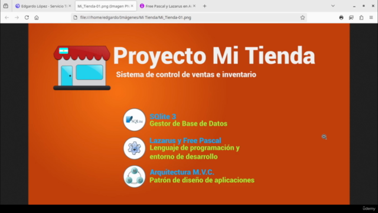Viewport: 378px width, 213px height.
Task: Close the Mi_Tienda-01.png tab
Action: (132, 6)
